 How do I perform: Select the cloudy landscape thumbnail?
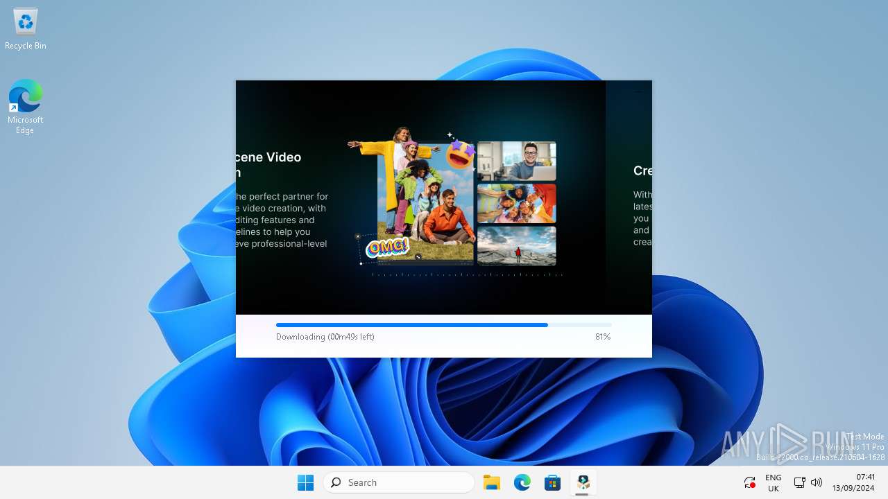pyautogui.click(x=517, y=245)
